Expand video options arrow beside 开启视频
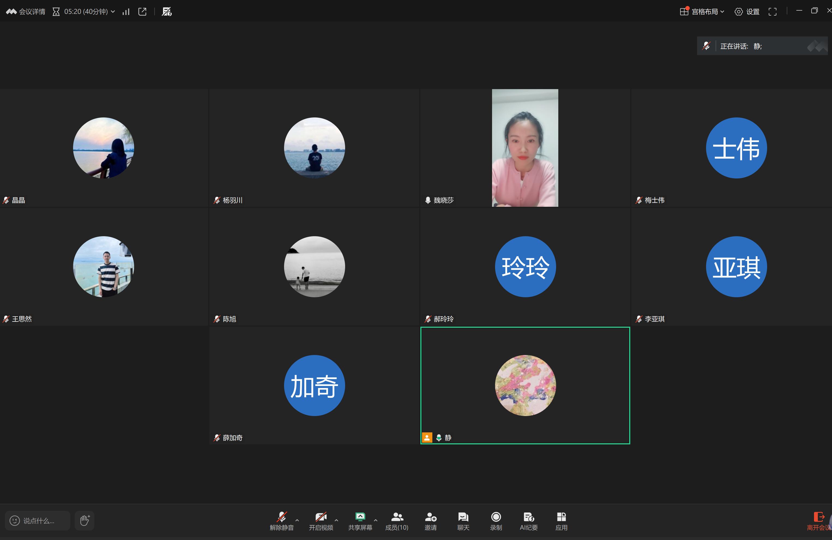 click(x=336, y=520)
